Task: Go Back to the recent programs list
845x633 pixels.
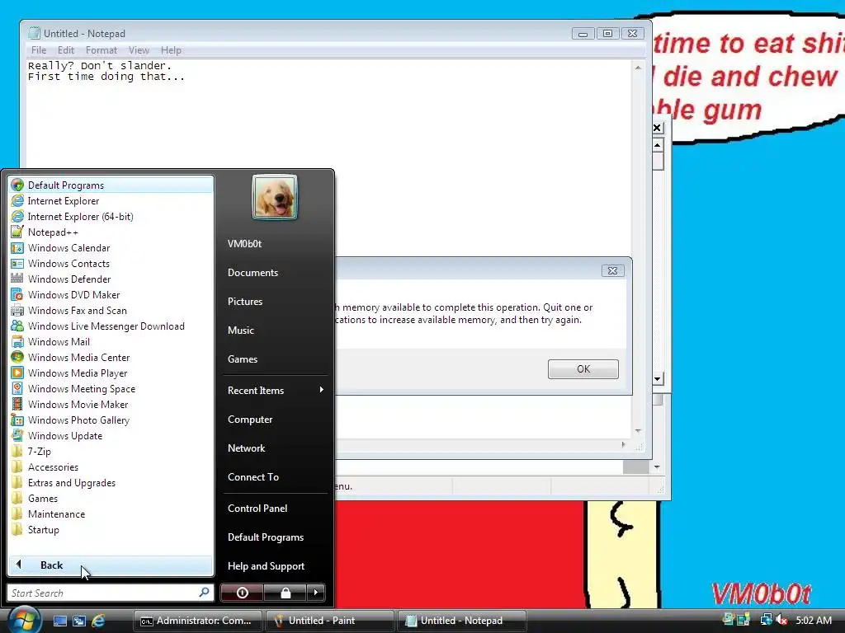Action: [x=111, y=565]
